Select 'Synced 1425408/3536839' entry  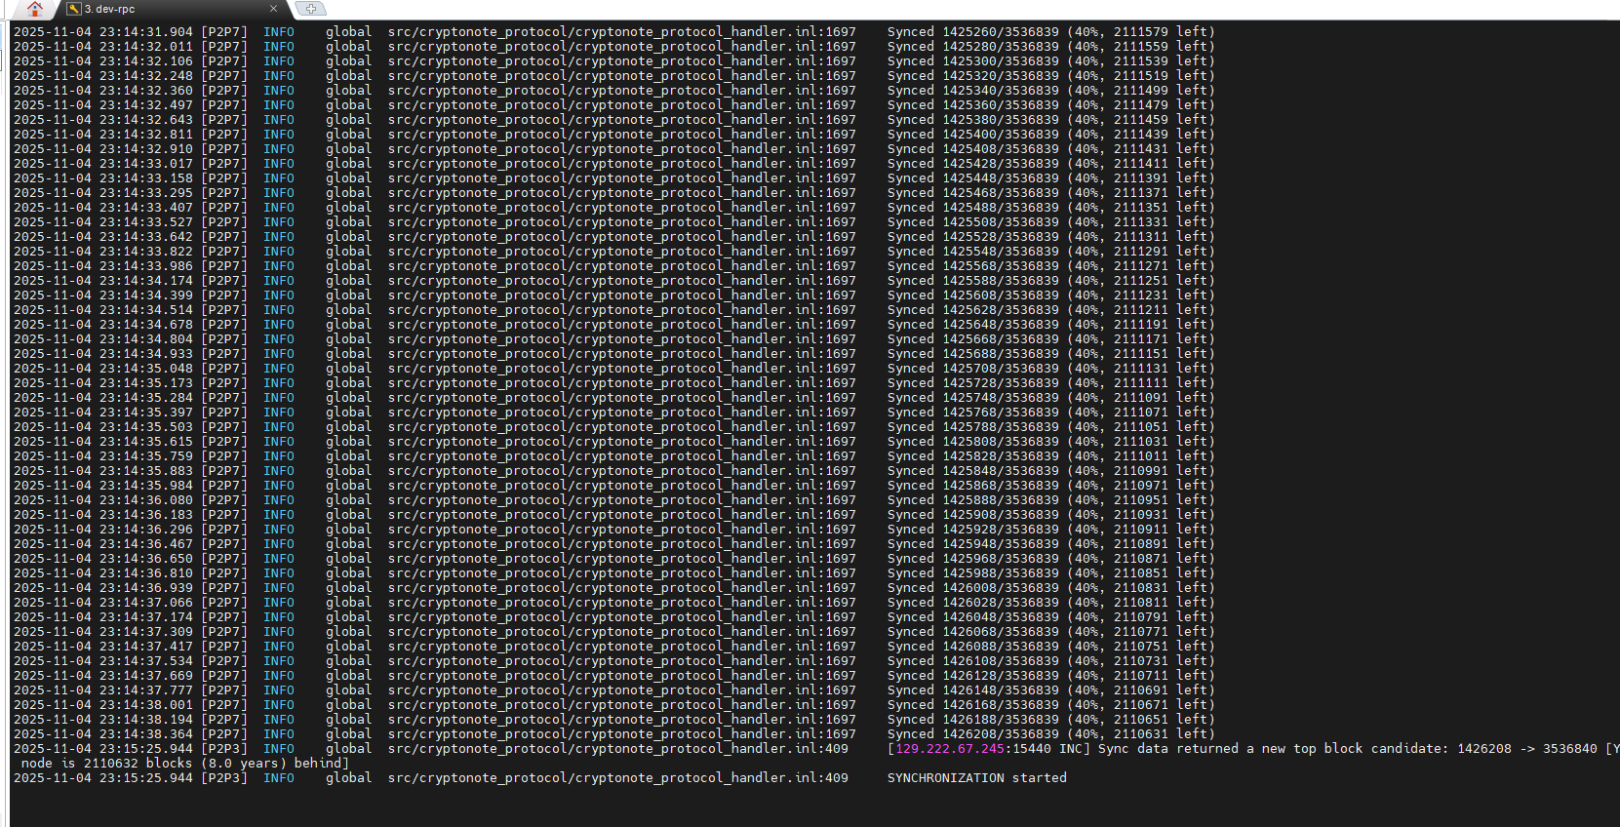point(973,149)
